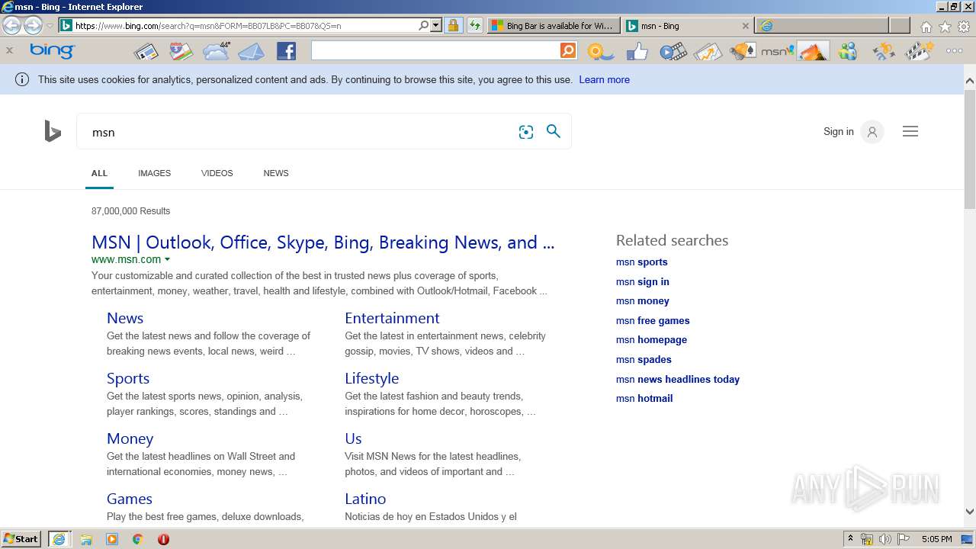Click the Learn more cookie link
Screen dimensions: 976x549
tap(604, 79)
